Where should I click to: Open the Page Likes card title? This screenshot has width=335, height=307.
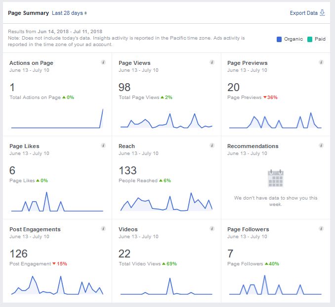point(24,146)
